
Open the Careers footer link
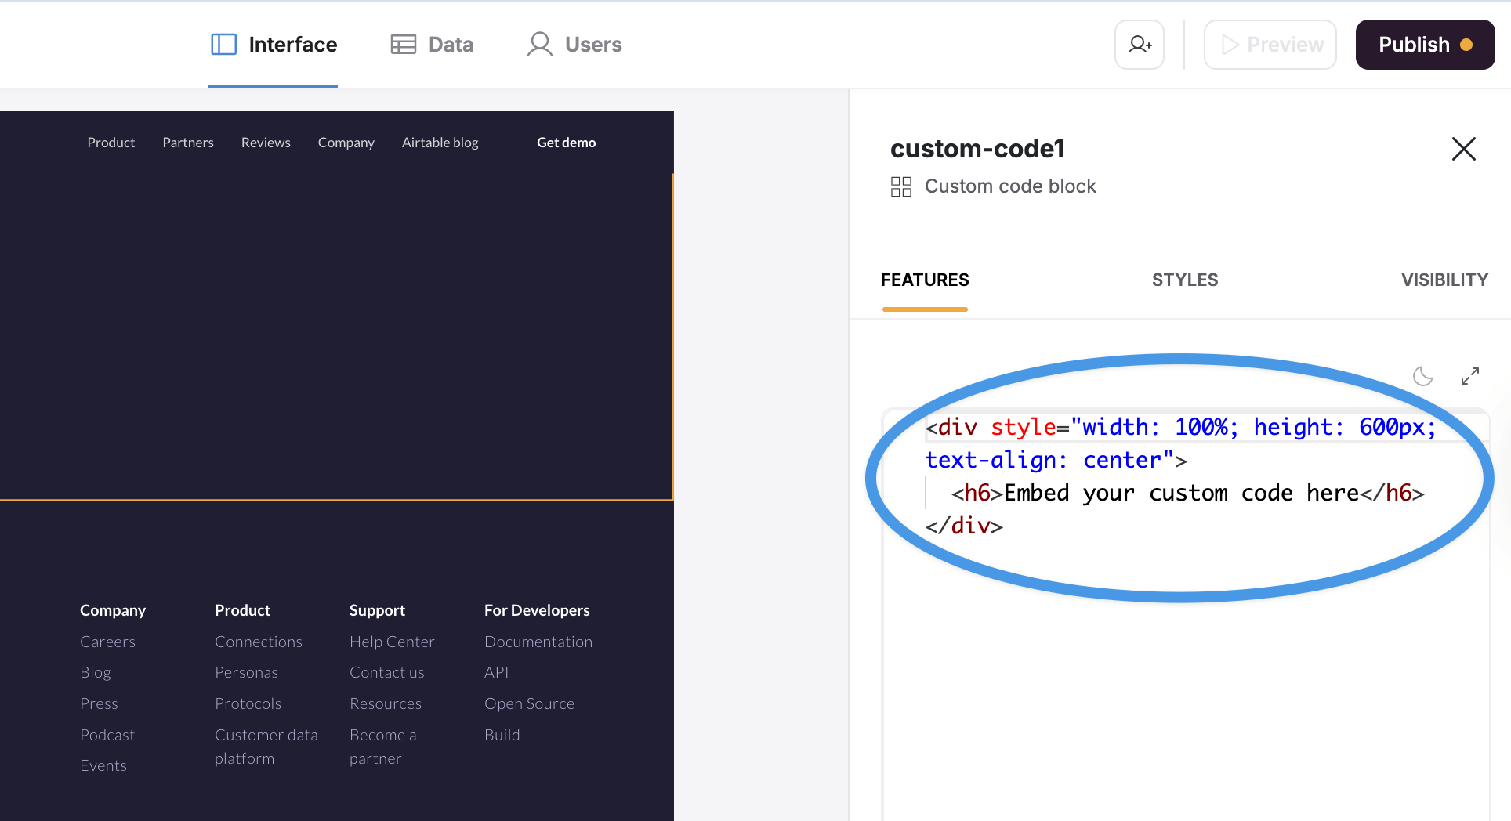click(107, 642)
